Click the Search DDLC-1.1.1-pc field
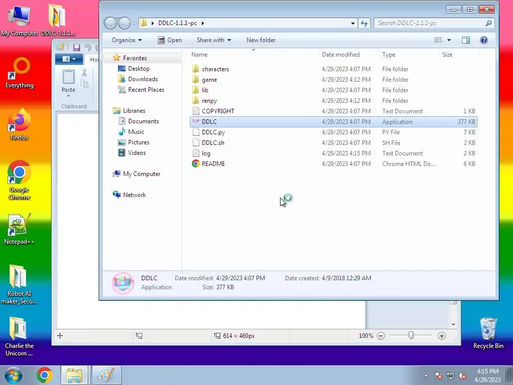513x385 pixels. pyautogui.click(x=434, y=23)
